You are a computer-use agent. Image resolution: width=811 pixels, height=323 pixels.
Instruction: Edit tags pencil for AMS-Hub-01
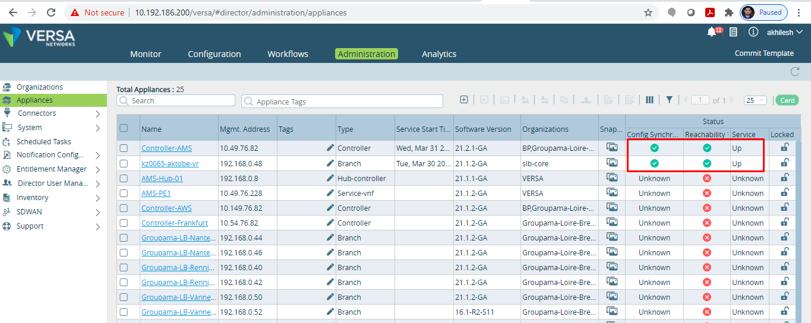[x=330, y=178]
